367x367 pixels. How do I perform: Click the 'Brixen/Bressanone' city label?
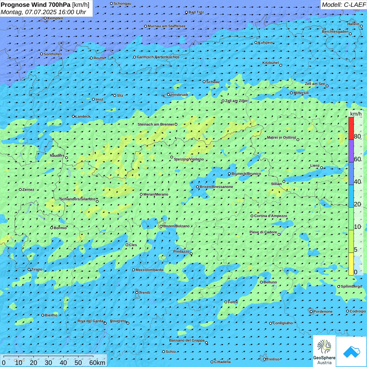[216, 187]
